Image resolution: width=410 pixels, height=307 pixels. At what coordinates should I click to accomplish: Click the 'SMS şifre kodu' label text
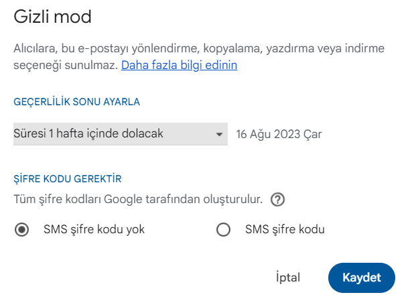285,230
